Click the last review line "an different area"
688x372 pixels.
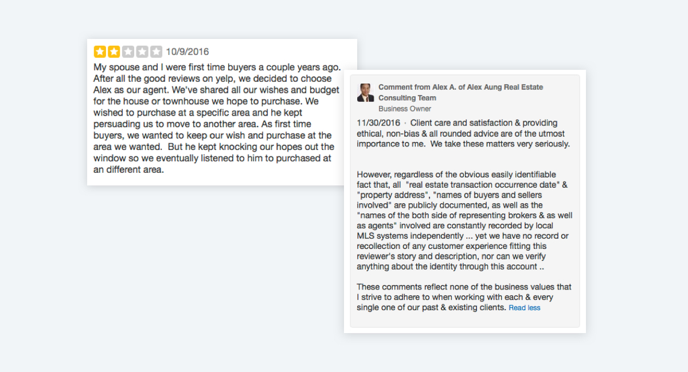click(128, 170)
